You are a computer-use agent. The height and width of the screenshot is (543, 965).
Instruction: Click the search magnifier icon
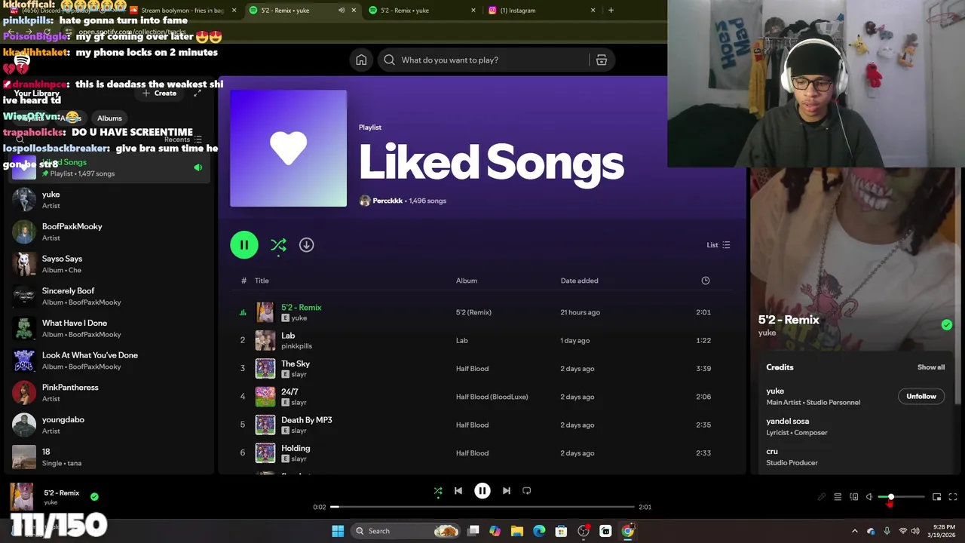[389, 60]
